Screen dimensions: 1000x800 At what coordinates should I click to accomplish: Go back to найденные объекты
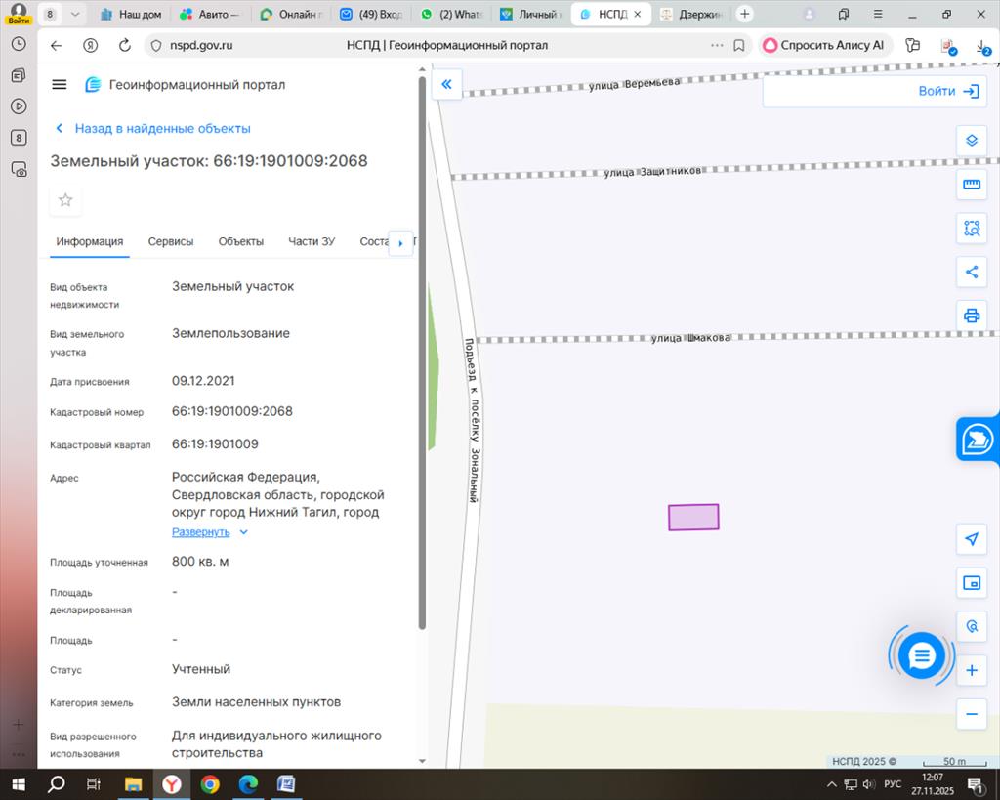coord(153,128)
